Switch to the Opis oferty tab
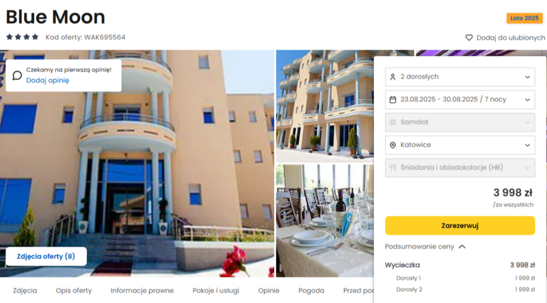Image resolution: width=547 pixels, height=303 pixels. [x=74, y=291]
